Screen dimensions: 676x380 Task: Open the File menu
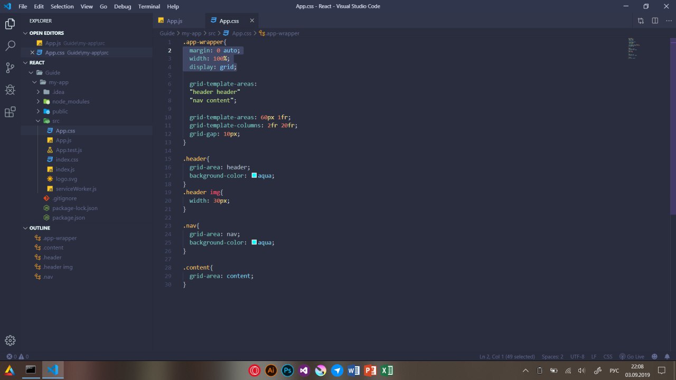pos(23,6)
